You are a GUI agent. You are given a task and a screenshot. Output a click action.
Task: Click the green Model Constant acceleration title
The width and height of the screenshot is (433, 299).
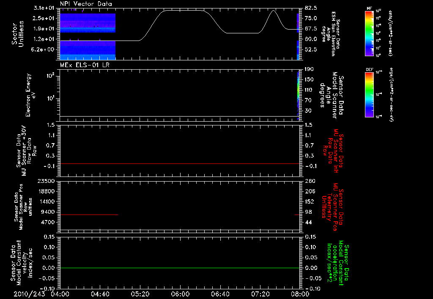click(337, 263)
